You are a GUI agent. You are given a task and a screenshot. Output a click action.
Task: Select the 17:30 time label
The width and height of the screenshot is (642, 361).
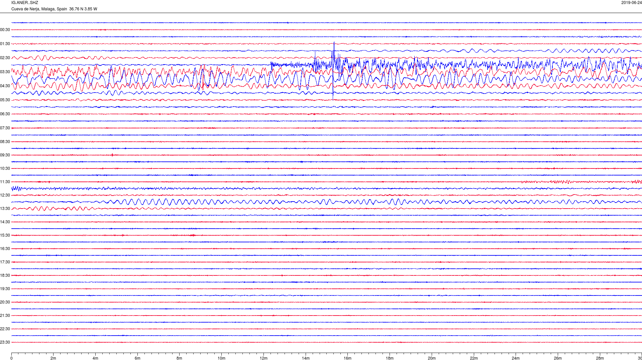(5, 262)
